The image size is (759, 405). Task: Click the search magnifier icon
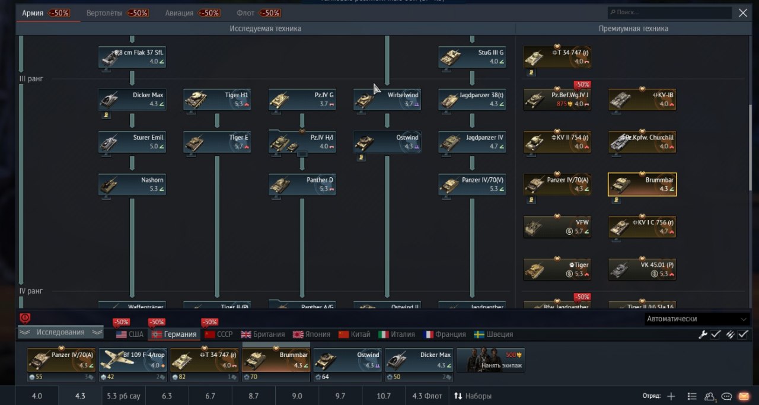(612, 12)
